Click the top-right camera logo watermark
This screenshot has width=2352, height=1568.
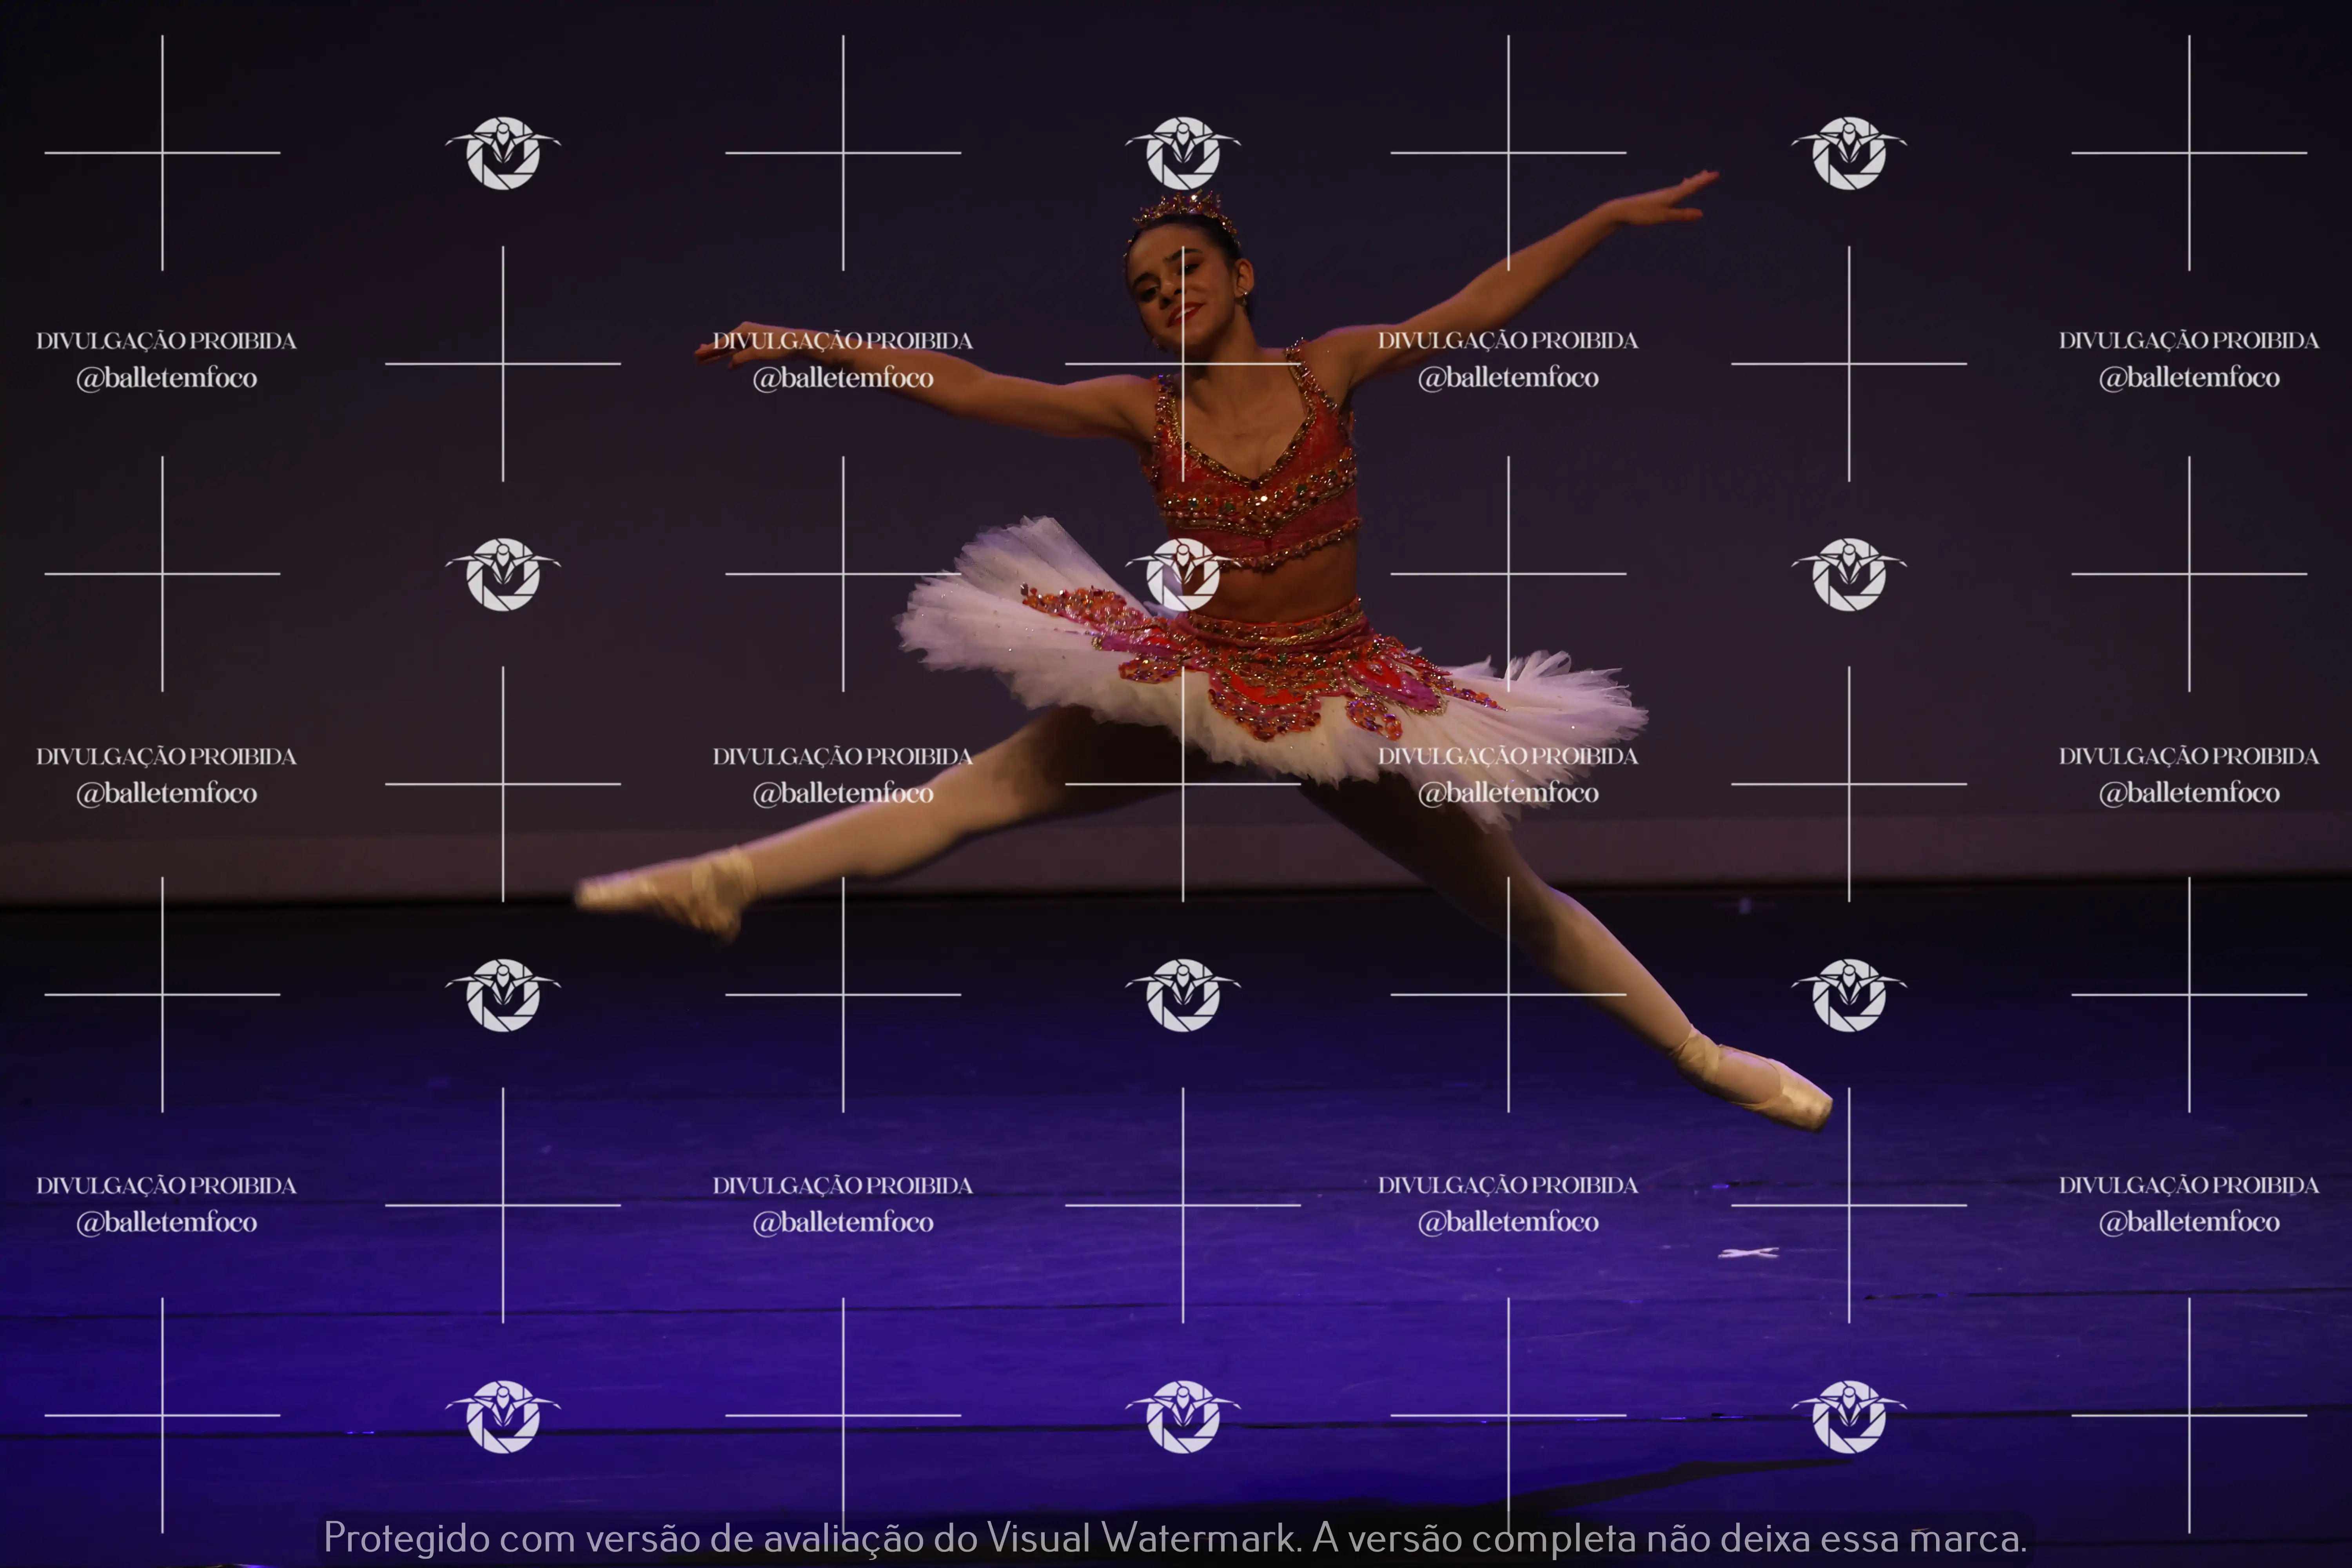click(x=1849, y=153)
